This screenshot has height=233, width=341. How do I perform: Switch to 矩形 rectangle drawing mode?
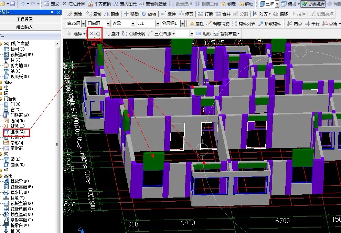204,33
